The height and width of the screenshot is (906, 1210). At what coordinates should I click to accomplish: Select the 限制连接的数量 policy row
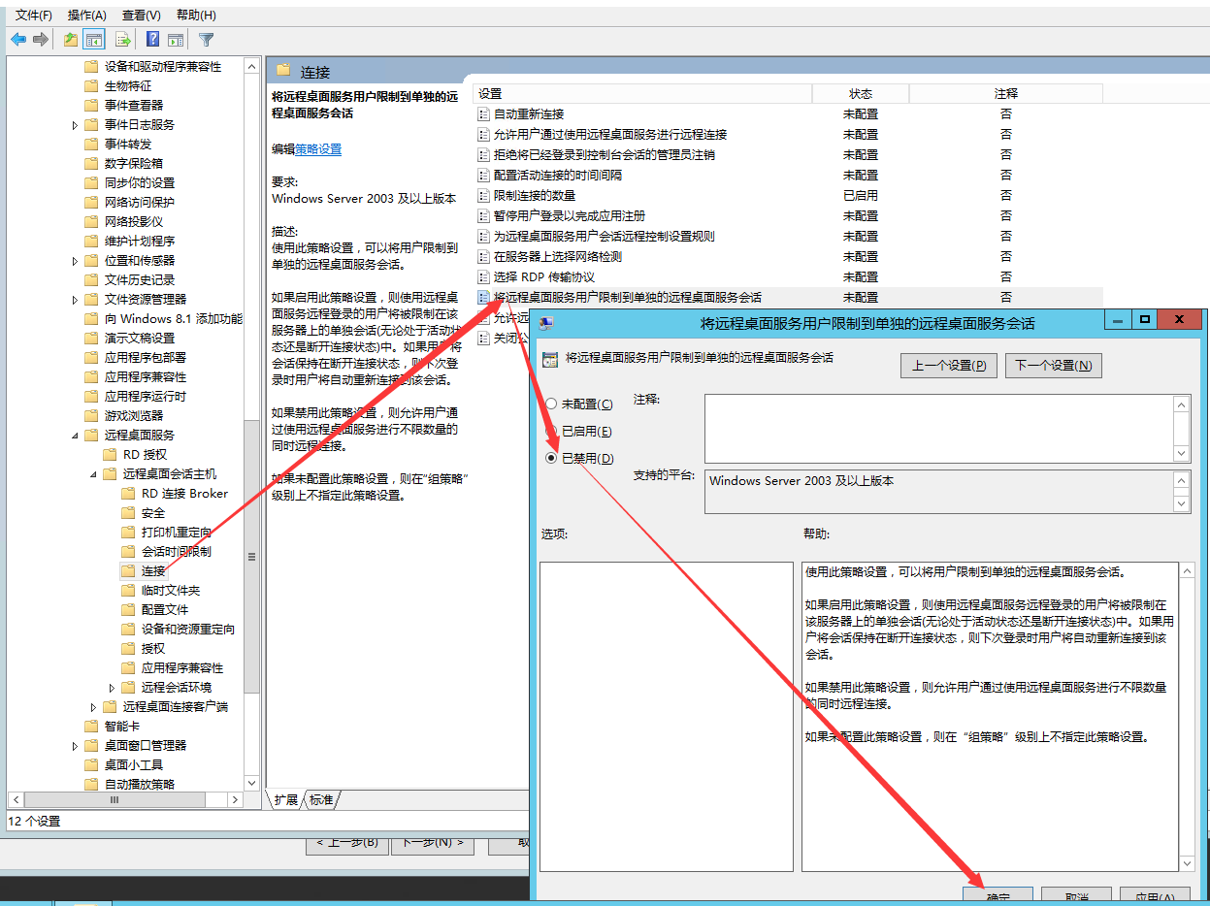[x=789, y=196]
